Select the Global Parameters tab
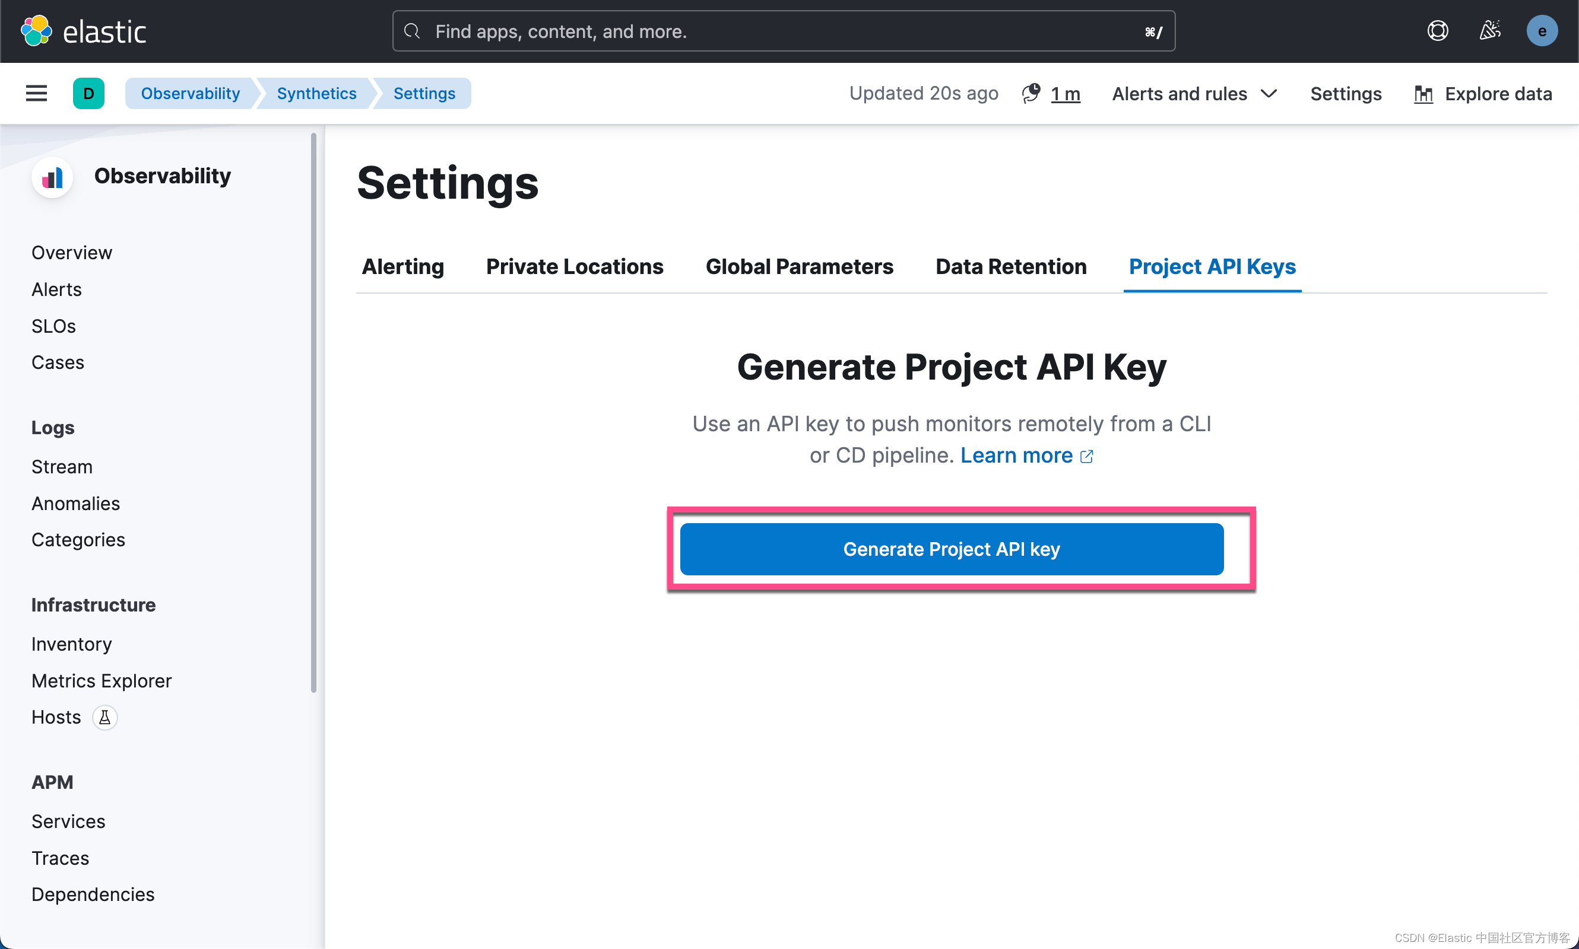 799,266
